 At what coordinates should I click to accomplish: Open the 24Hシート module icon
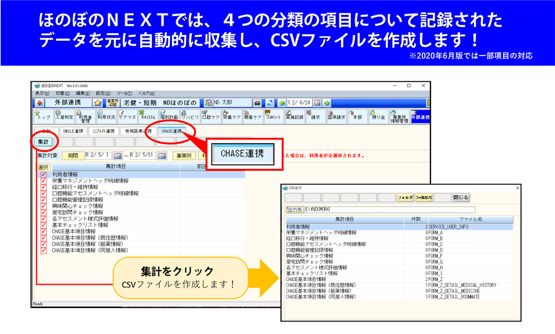point(274,116)
